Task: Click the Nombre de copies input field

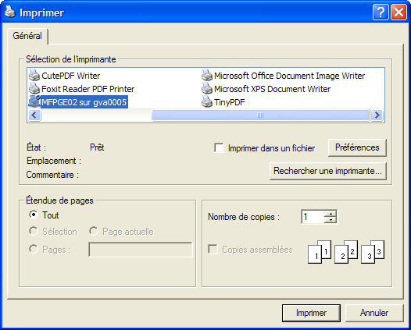Action: click(313, 217)
